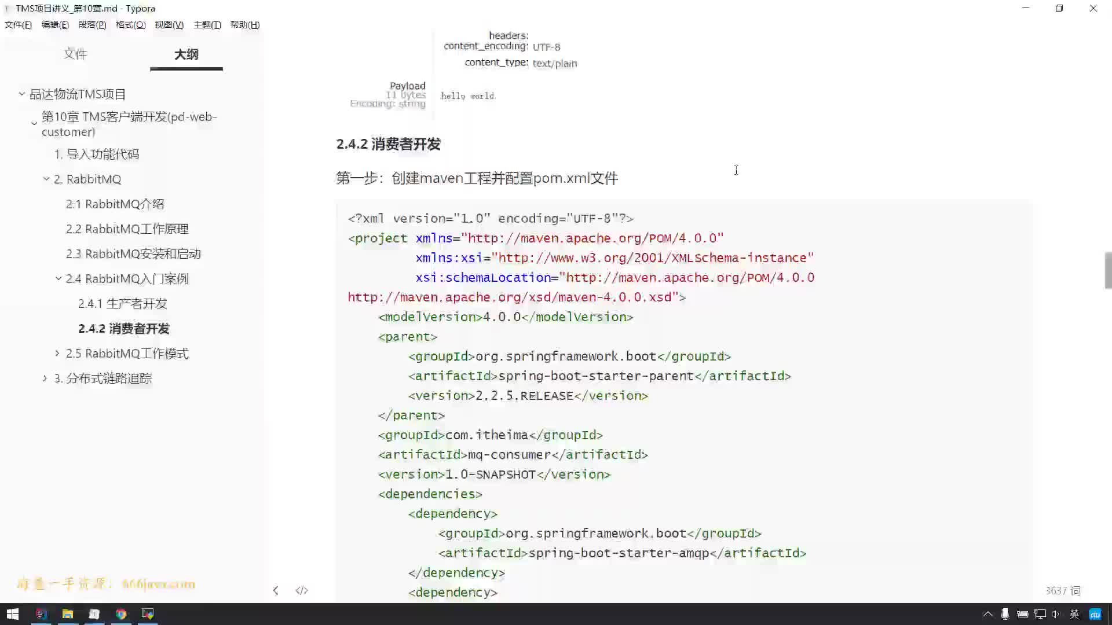
Task: Jump to 2.5 RabbitMQ工作模式 section
Action: tap(127, 354)
